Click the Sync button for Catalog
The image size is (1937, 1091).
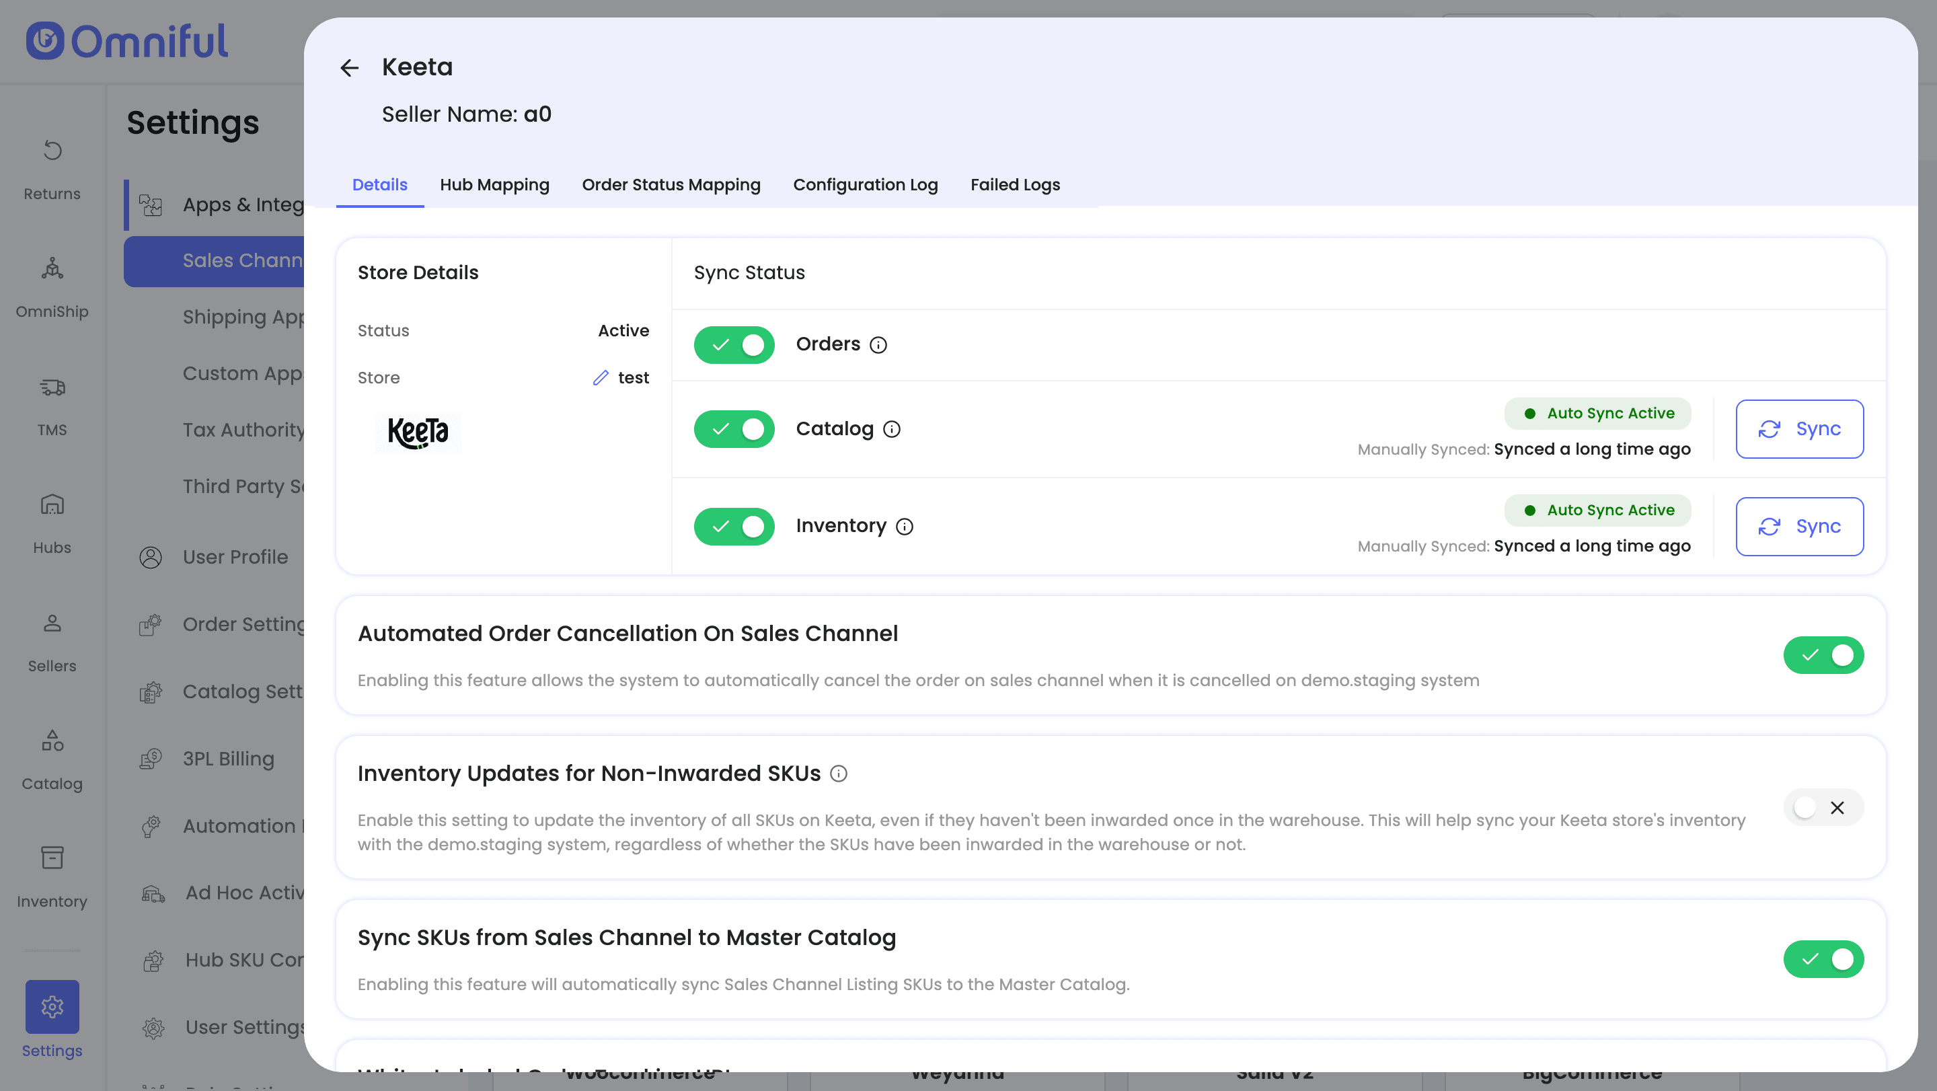(1798, 429)
